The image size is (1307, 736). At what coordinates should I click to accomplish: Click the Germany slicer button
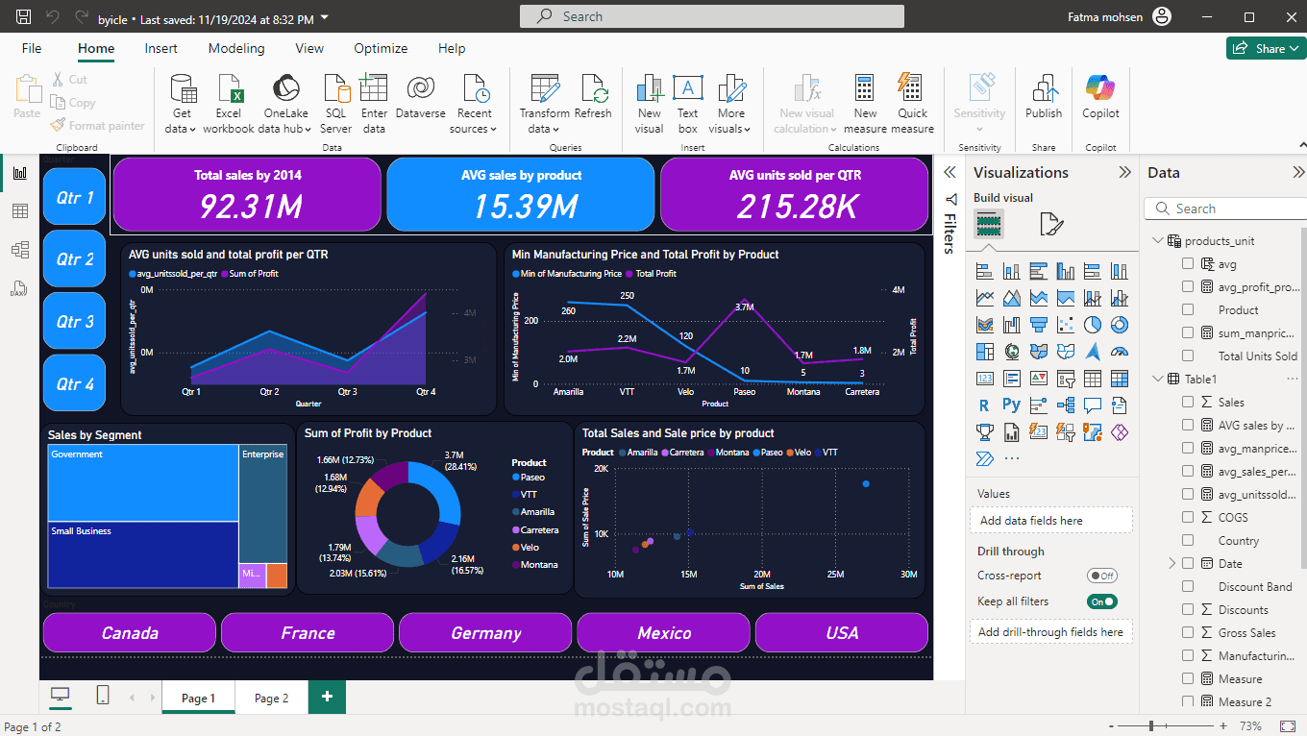pyautogui.click(x=486, y=632)
